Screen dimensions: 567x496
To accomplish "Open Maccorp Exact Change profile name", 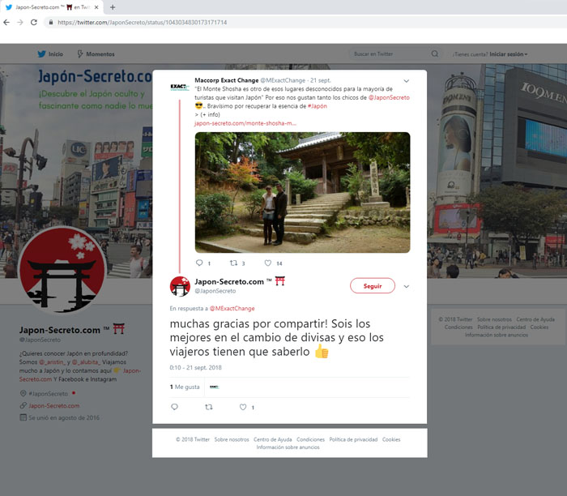I will 226,80.
